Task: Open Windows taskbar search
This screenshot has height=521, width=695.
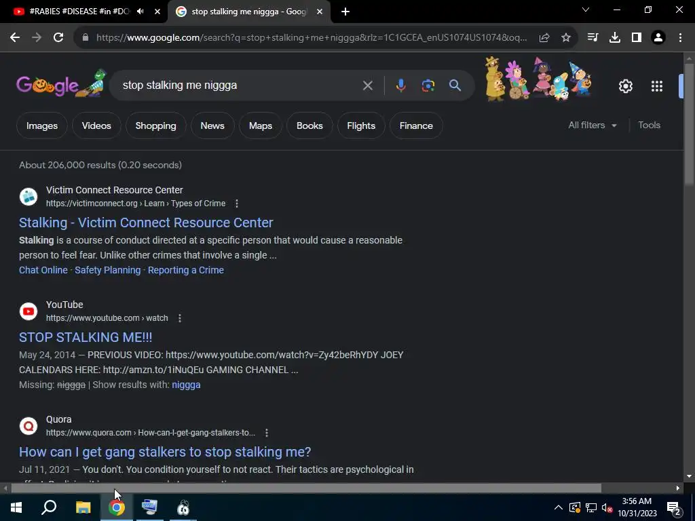Action: point(49,507)
